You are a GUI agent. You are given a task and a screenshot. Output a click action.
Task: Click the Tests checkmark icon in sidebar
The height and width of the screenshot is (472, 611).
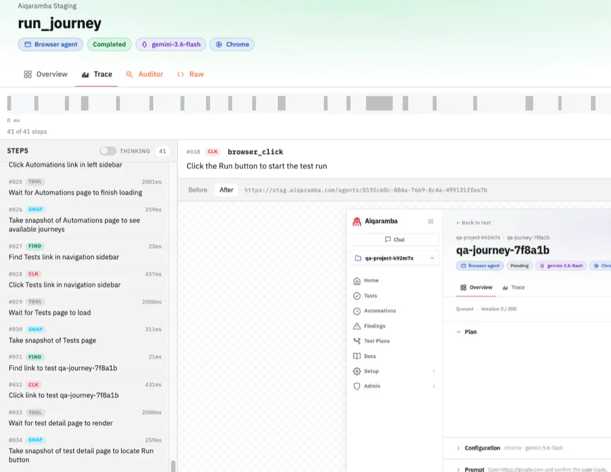tap(357, 296)
